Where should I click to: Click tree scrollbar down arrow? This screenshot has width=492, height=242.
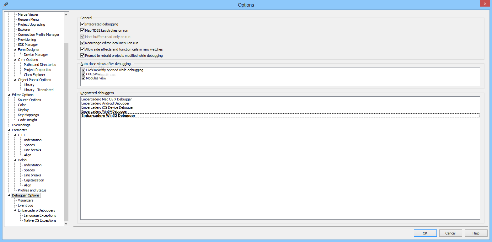coord(66,224)
